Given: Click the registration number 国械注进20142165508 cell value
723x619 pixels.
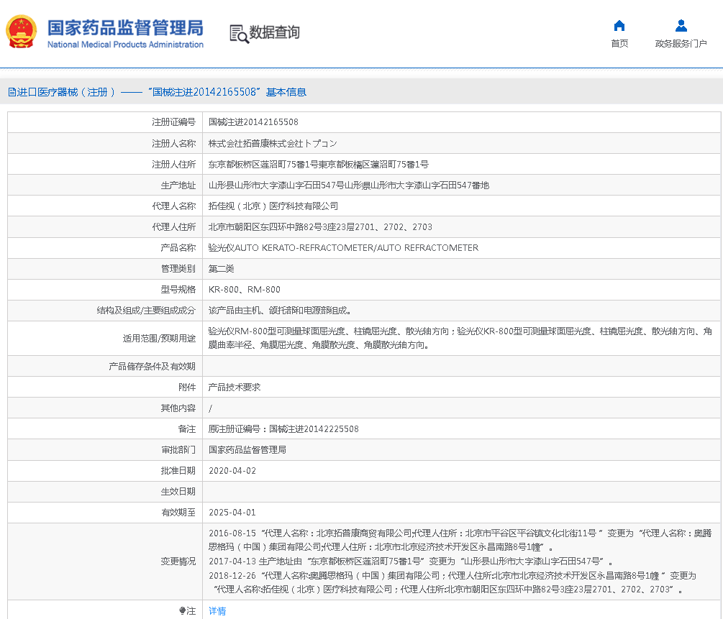Looking at the screenshot, I should pos(253,122).
